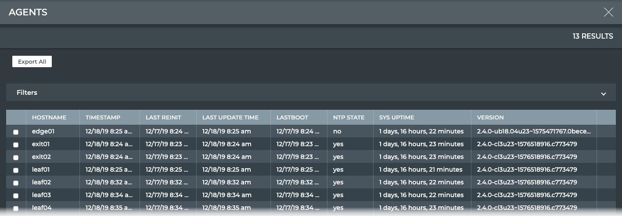
Task: Sort by Last Update Time header
Action: click(x=230, y=117)
